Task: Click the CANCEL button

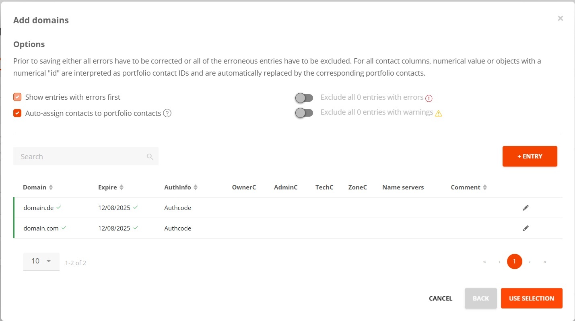Action: [x=441, y=298]
